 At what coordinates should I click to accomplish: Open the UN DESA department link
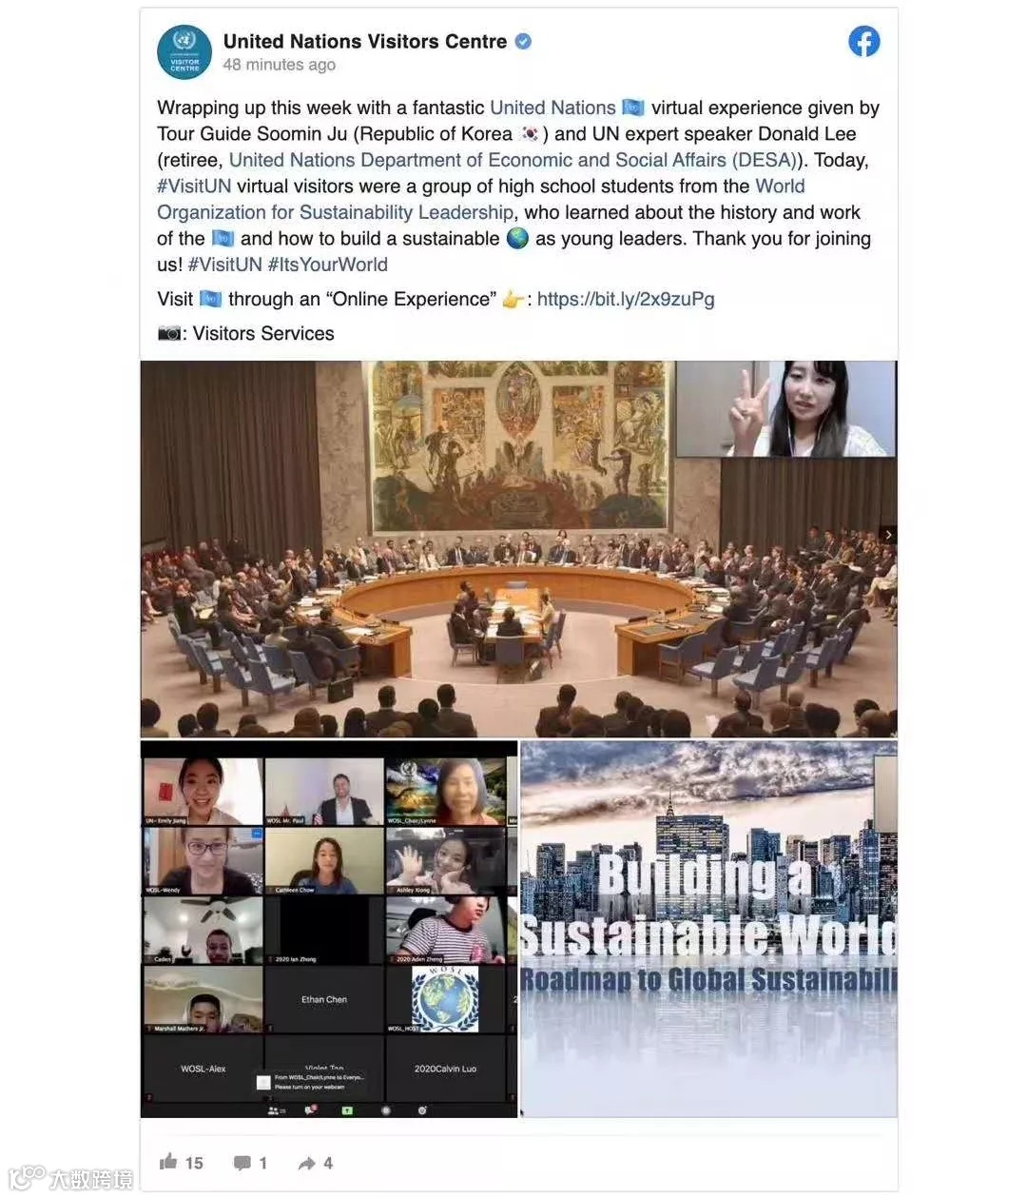[x=513, y=160]
